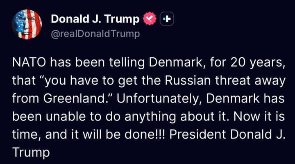Click the red verified checkmark badge
This screenshot has height=164, width=295.
(149, 19)
